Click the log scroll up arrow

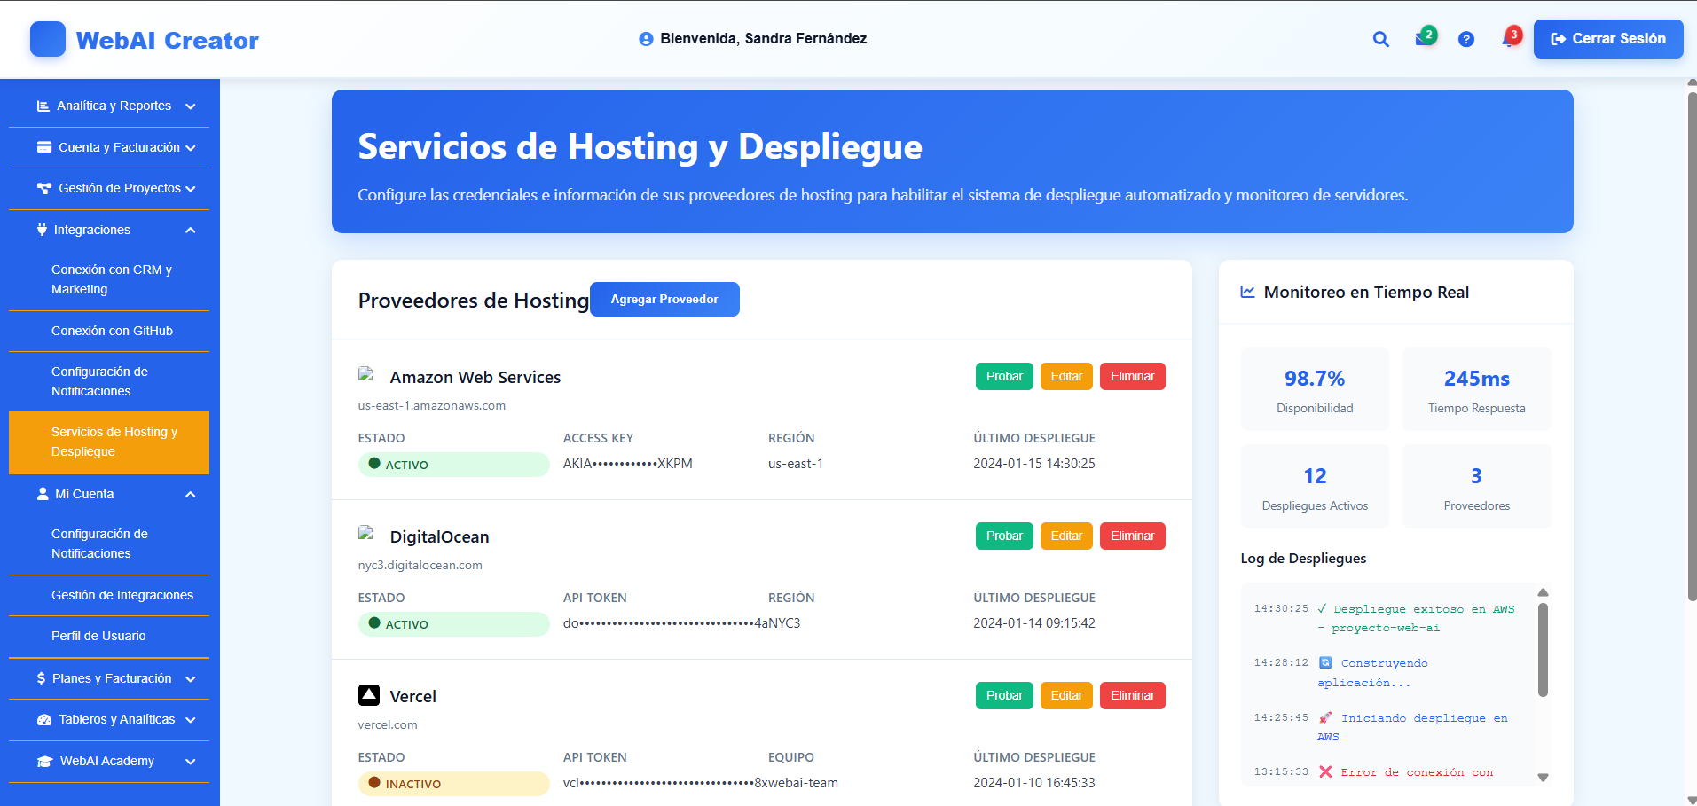1543,591
